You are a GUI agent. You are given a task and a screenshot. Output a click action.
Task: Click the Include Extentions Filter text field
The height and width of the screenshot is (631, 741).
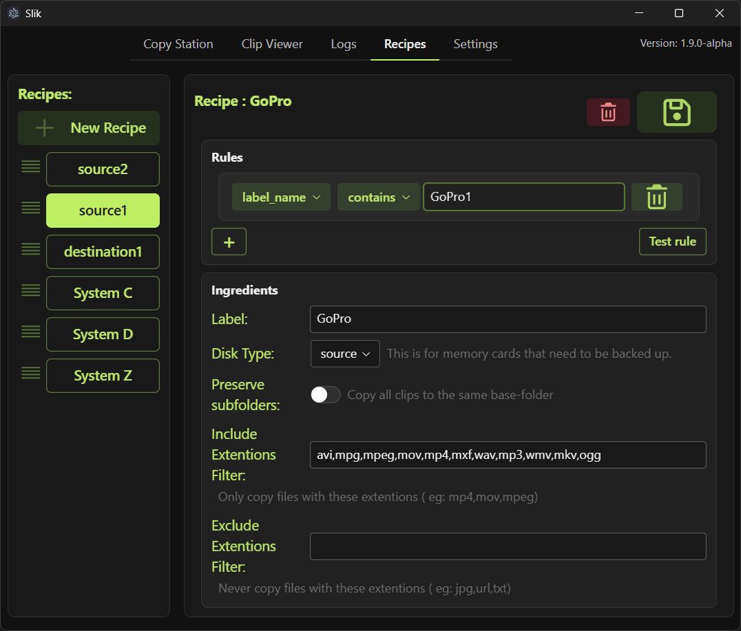[508, 455]
